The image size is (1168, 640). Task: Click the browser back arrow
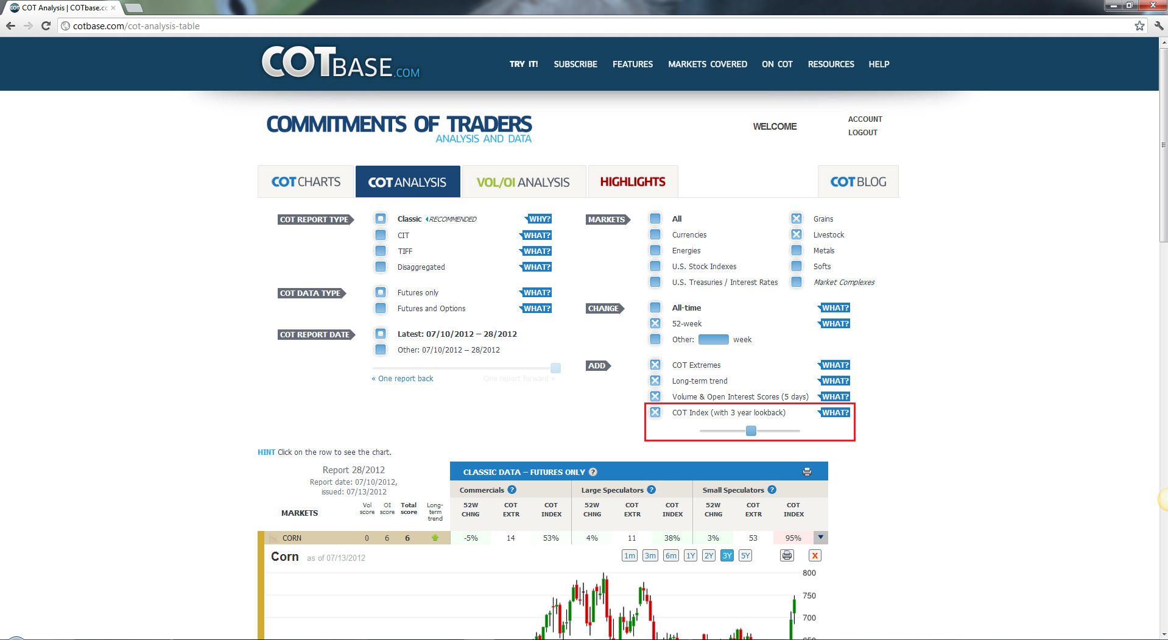(10, 26)
